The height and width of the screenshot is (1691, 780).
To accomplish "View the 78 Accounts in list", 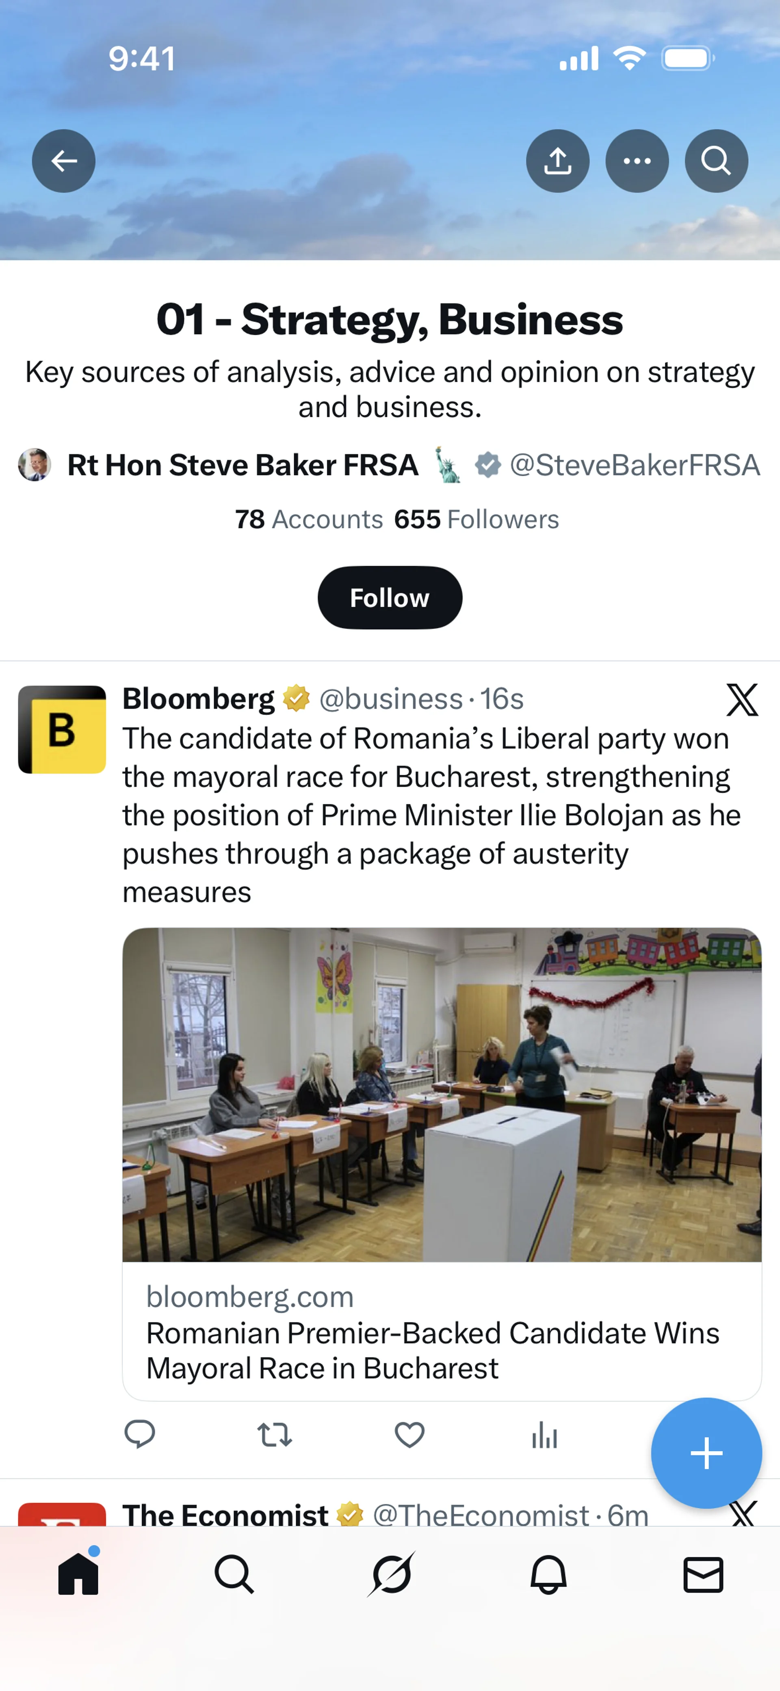I will point(309,519).
